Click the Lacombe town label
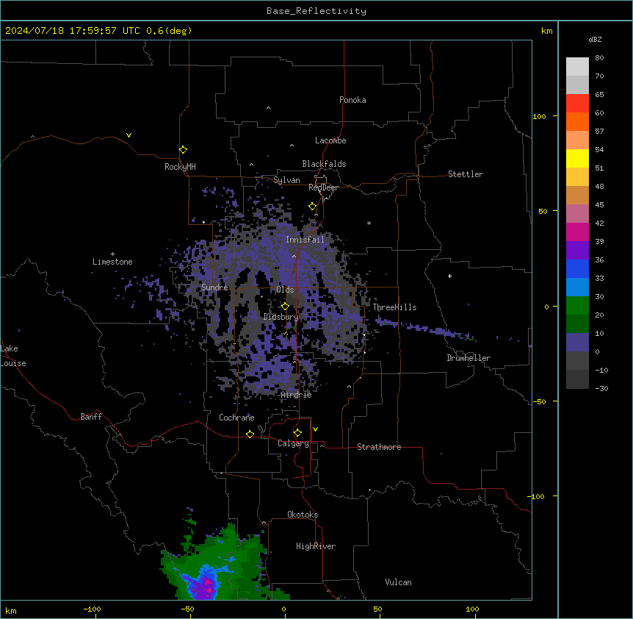This screenshot has height=619, width=633. click(330, 140)
